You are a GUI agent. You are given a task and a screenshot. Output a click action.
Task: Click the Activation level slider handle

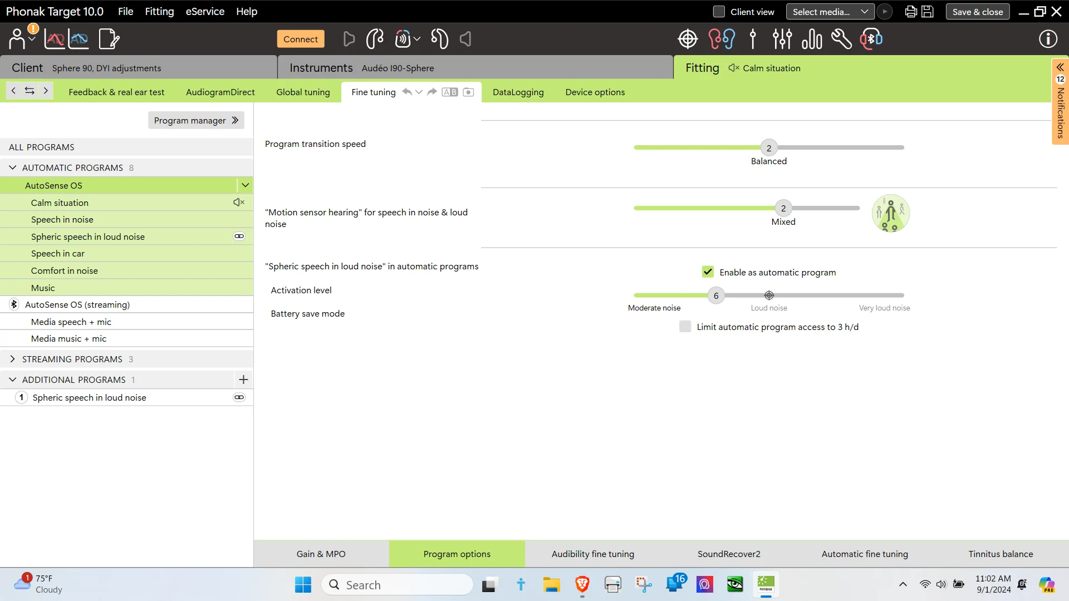point(716,295)
